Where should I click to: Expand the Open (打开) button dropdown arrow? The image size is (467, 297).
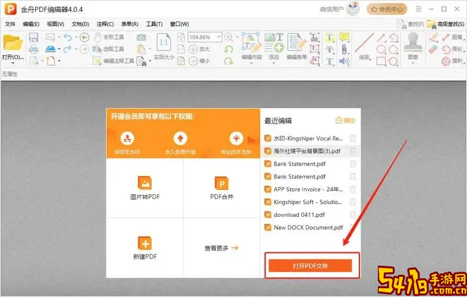coord(13,63)
